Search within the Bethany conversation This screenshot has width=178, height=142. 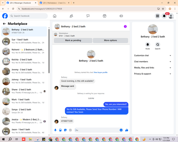click(158, 44)
